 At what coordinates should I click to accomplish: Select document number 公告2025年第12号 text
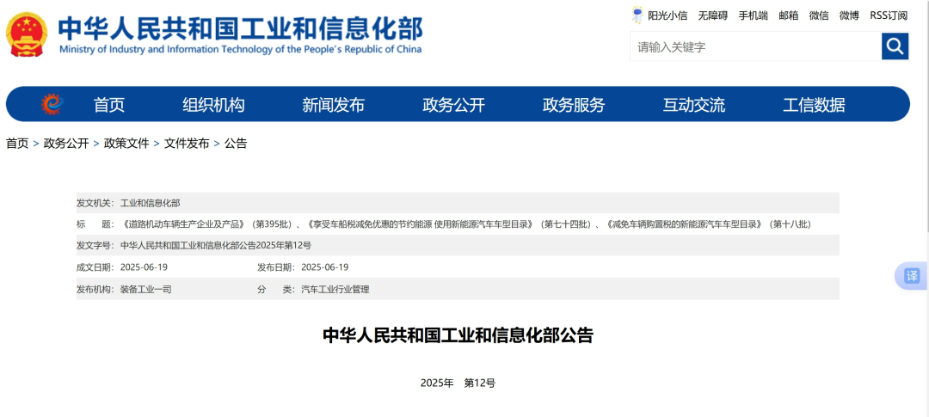click(216, 245)
